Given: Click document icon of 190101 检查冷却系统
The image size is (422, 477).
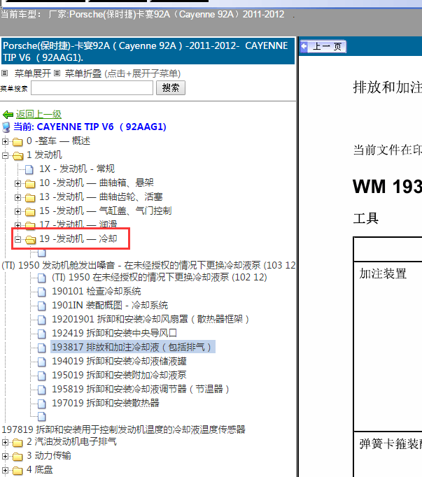Looking at the screenshot, I should tap(42, 292).
